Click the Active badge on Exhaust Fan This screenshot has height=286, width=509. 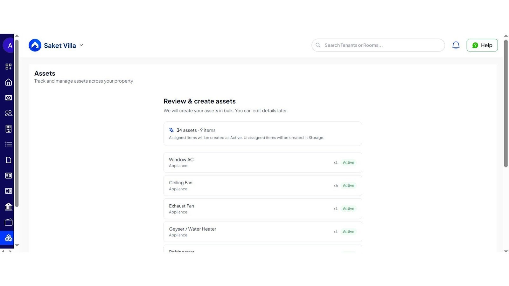click(348, 209)
